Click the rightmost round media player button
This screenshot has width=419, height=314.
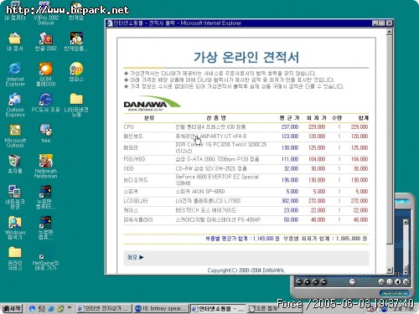click(406, 282)
